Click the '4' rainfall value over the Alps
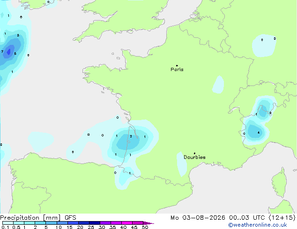Viewport: 297px width, 229px height. (259, 133)
